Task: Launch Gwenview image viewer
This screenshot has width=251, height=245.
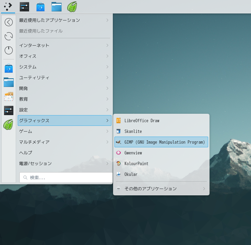Action: (161, 153)
